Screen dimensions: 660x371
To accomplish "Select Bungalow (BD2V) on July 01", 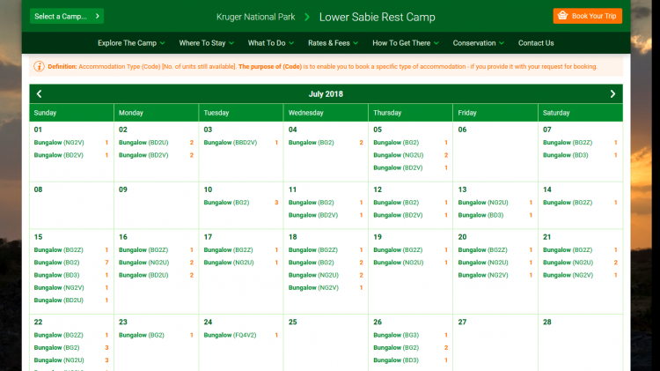I will [58, 155].
